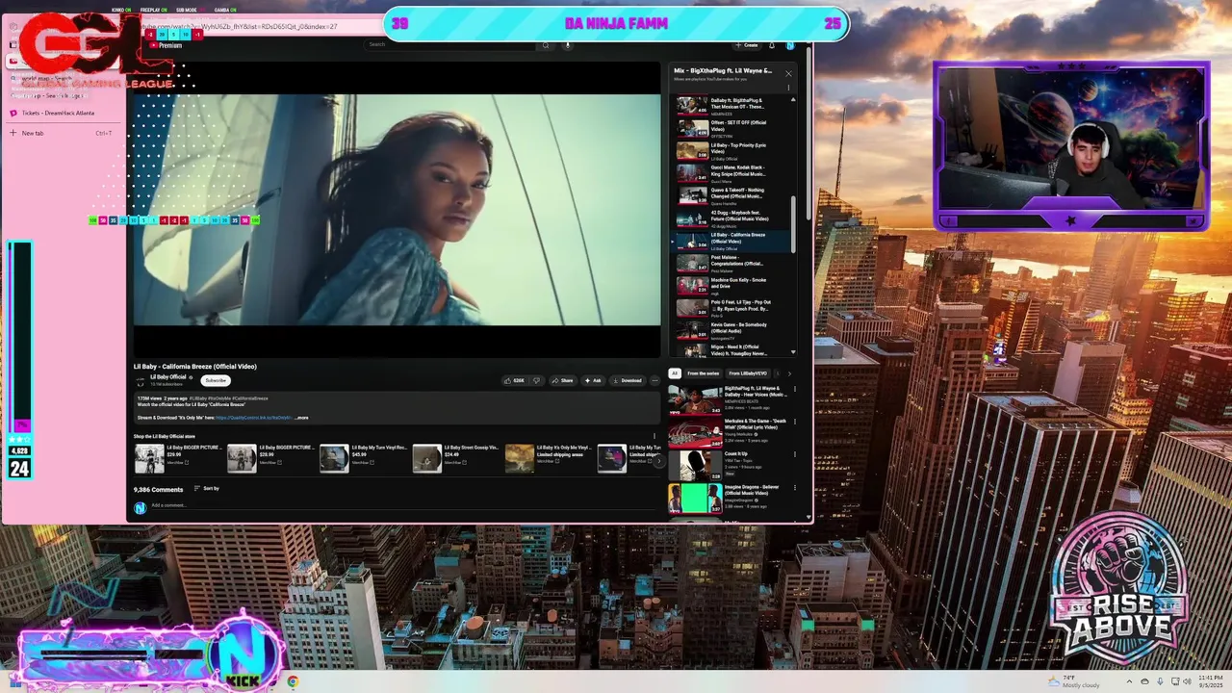Click playlist scrollbar down arrow
The image size is (1232, 693).
(x=794, y=354)
